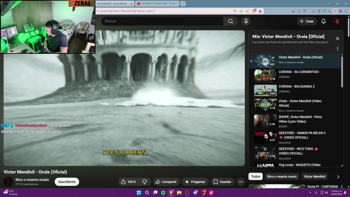Image resolution: width=350 pixels, height=197 pixels.
Task: Open File Explorer from the taskbar
Action: (179, 193)
